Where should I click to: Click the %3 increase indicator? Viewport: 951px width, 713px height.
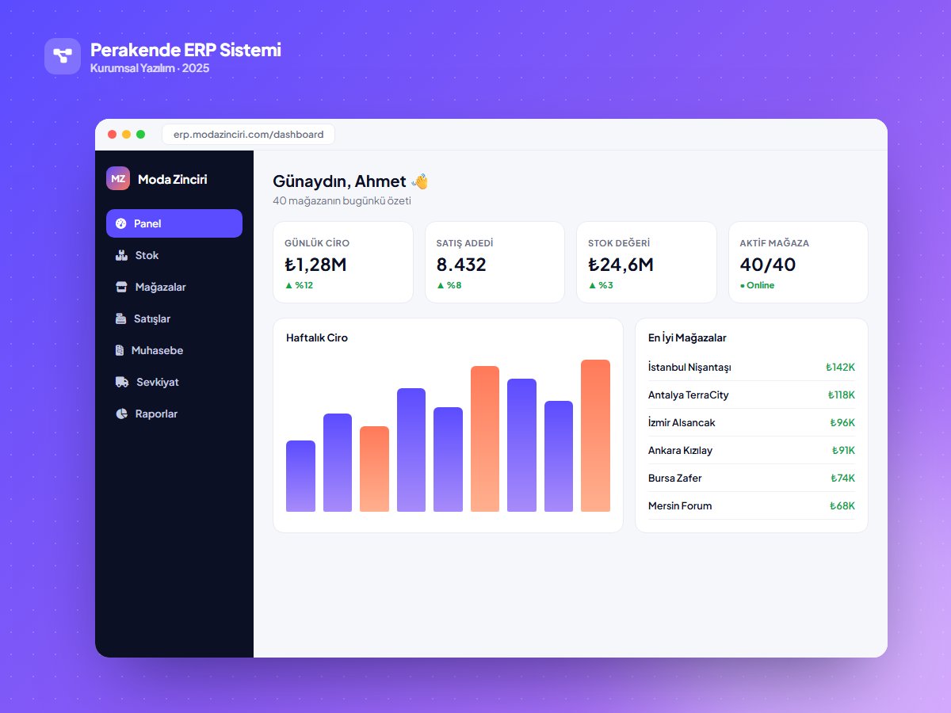pos(601,285)
